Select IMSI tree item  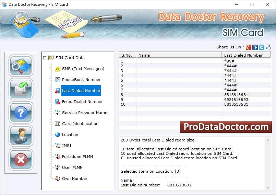pos(67,146)
